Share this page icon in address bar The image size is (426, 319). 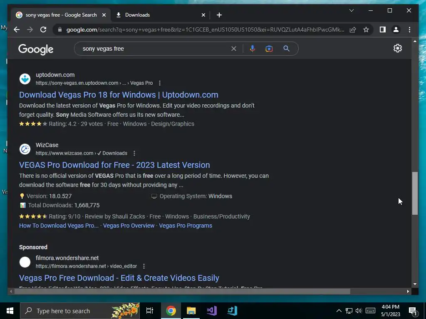click(x=353, y=29)
